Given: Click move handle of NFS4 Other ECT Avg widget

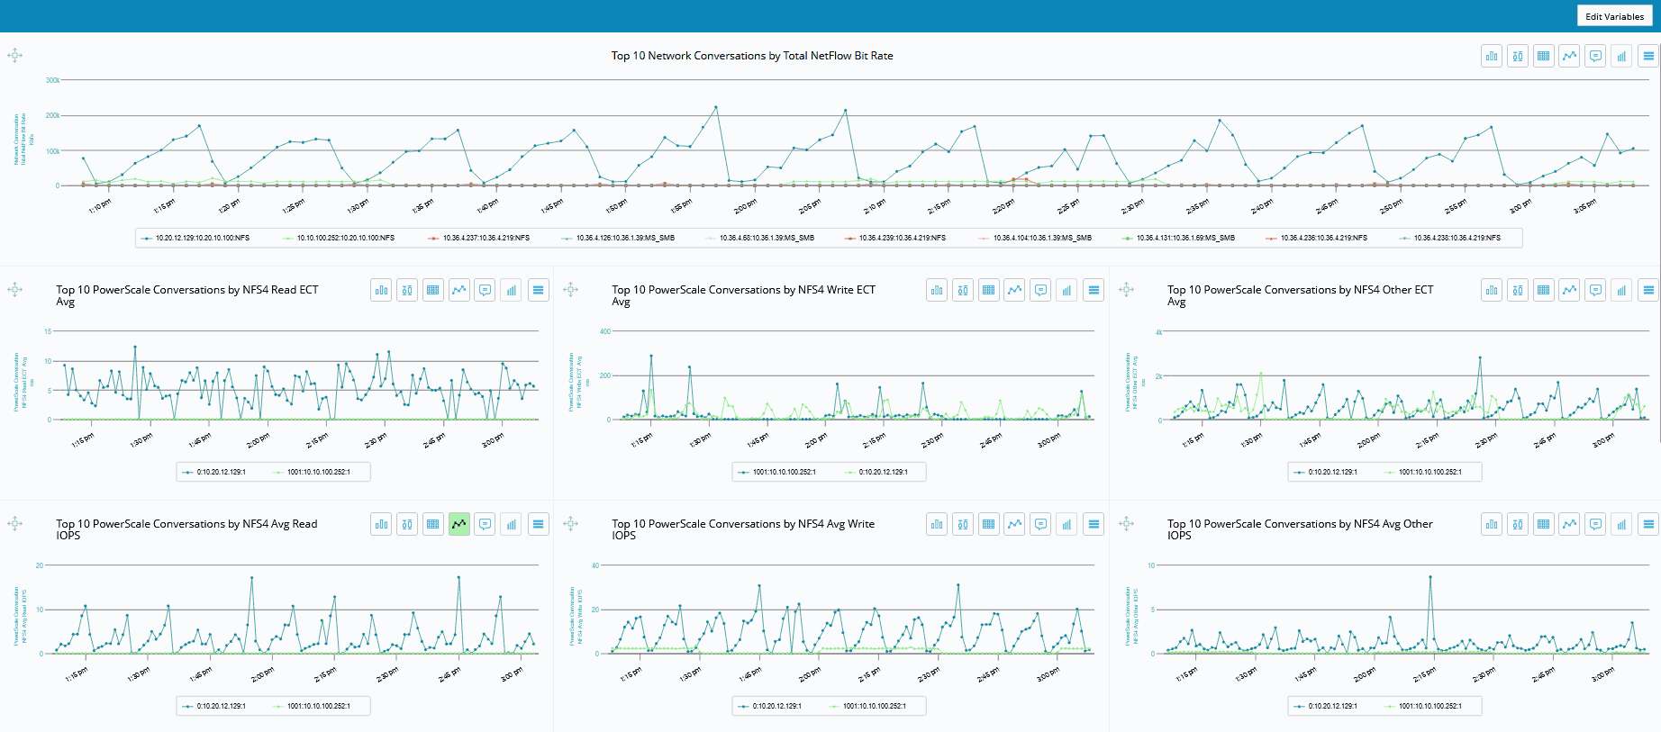Looking at the screenshot, I should point(1126,290).
